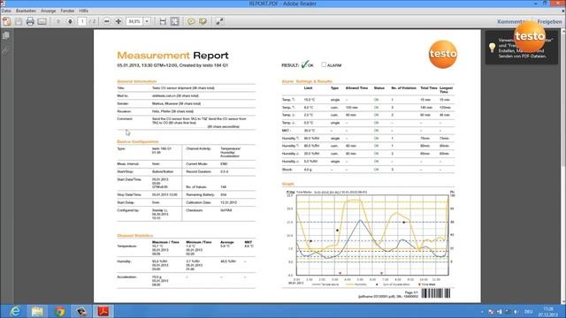Click 'Alarm Settings & Results' heading

pos(307,81)
